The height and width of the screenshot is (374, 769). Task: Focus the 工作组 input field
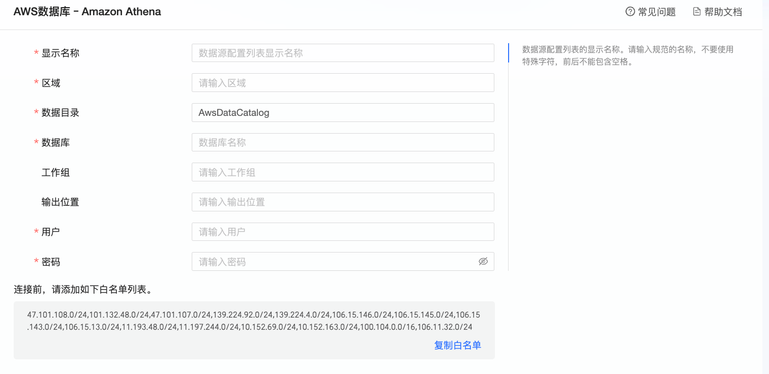click(x=343, y=172)
